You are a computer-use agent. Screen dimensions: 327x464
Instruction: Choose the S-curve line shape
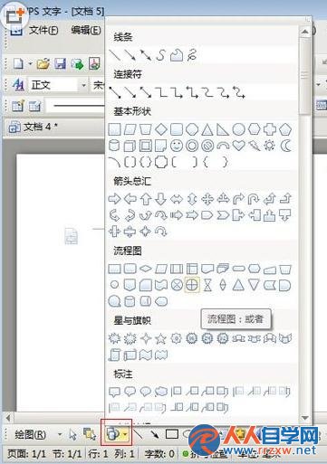coord(161,55)
